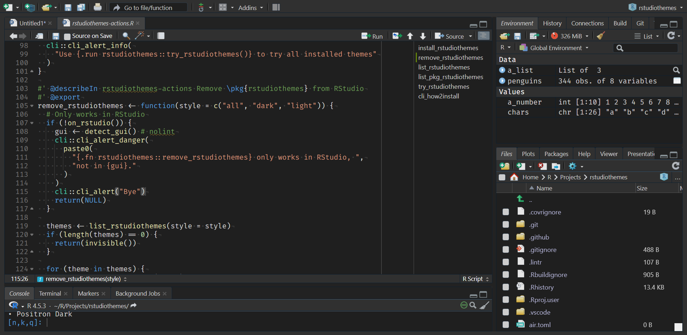
Task: Go to home directory icon
Action: click(x=514, y=177)
